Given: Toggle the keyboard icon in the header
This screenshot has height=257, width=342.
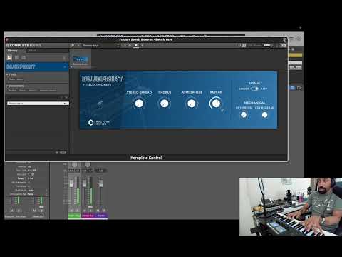Looking at the screenshot, I should coord(244,45).
